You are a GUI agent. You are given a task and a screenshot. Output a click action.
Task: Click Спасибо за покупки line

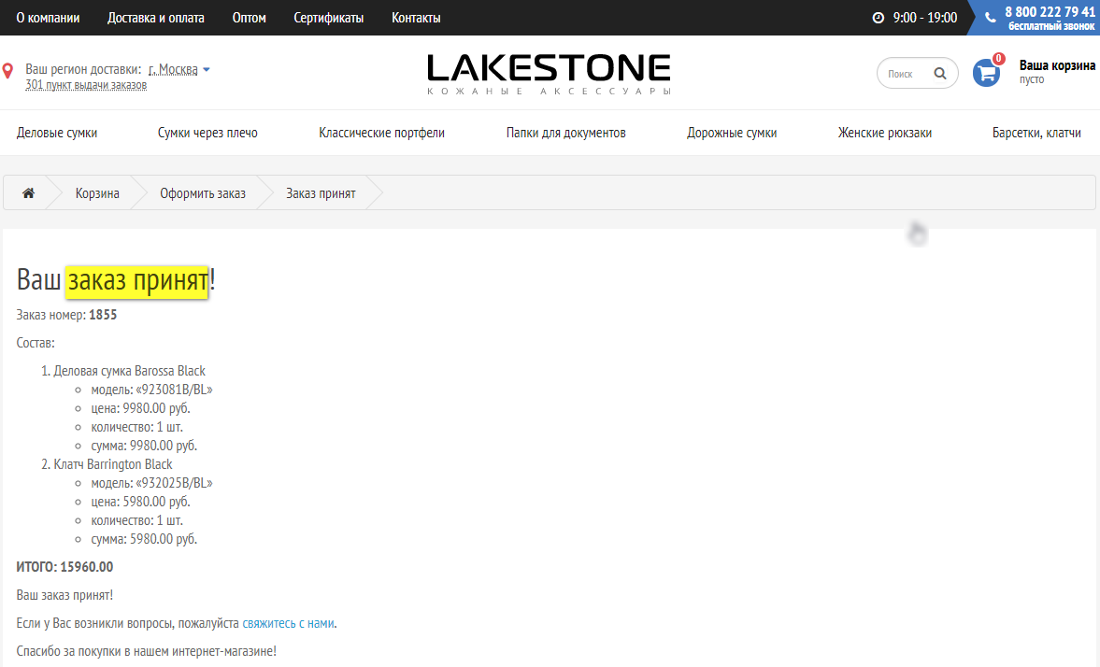[147, 651]
